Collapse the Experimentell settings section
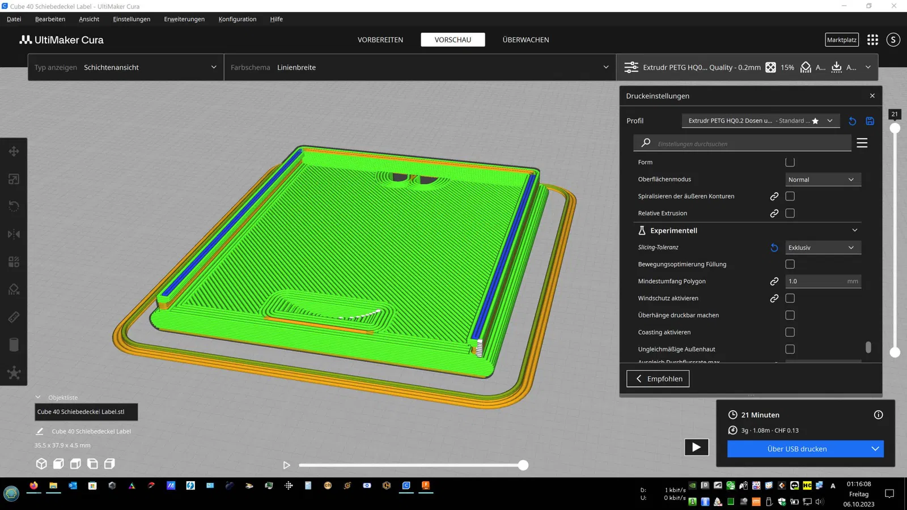907x510 pixels. coord(855,230)
